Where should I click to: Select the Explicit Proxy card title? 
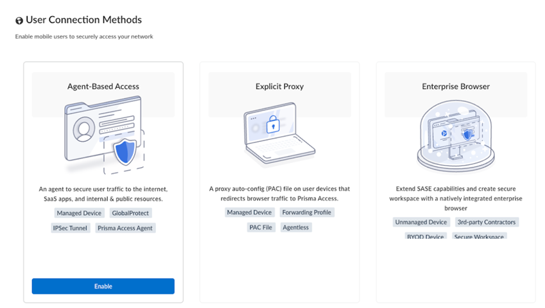280,86
